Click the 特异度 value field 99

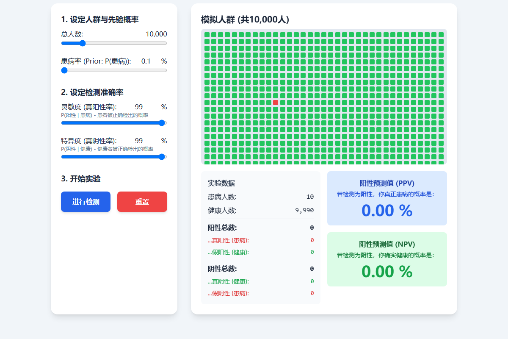click(139, 141)
